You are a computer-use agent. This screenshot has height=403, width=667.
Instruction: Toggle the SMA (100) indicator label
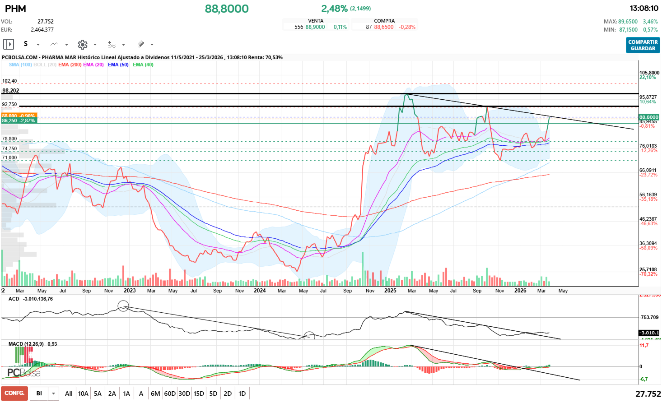click(20, 65)
